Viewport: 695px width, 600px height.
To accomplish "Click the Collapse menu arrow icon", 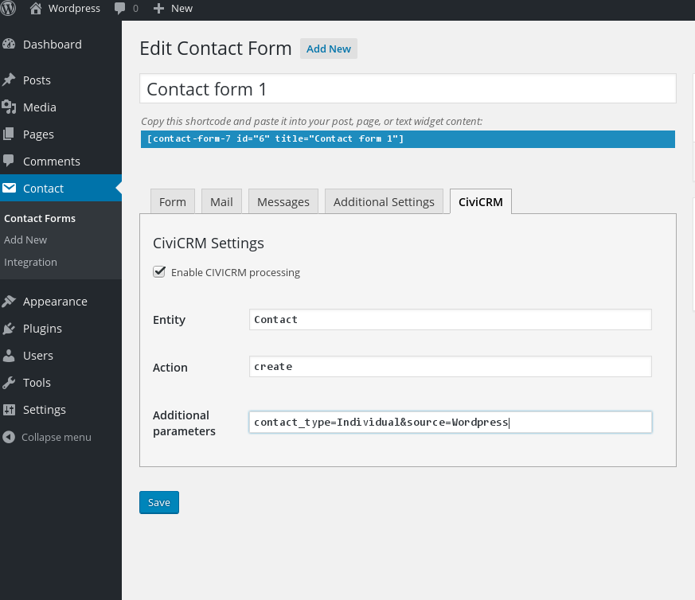I will (9, 437).
